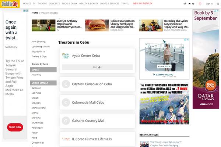Open the search magnifier icon
The width and height of the screenshot is (221, 147).
(x=218, y=4)
